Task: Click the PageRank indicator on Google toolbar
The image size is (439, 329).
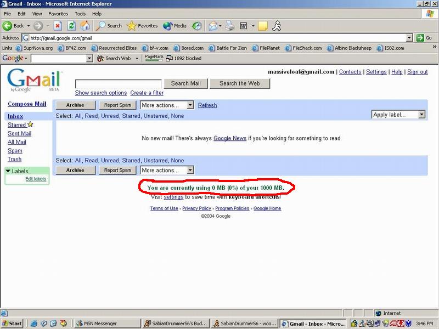Action: pyautogui.click(x=154, y=58)
